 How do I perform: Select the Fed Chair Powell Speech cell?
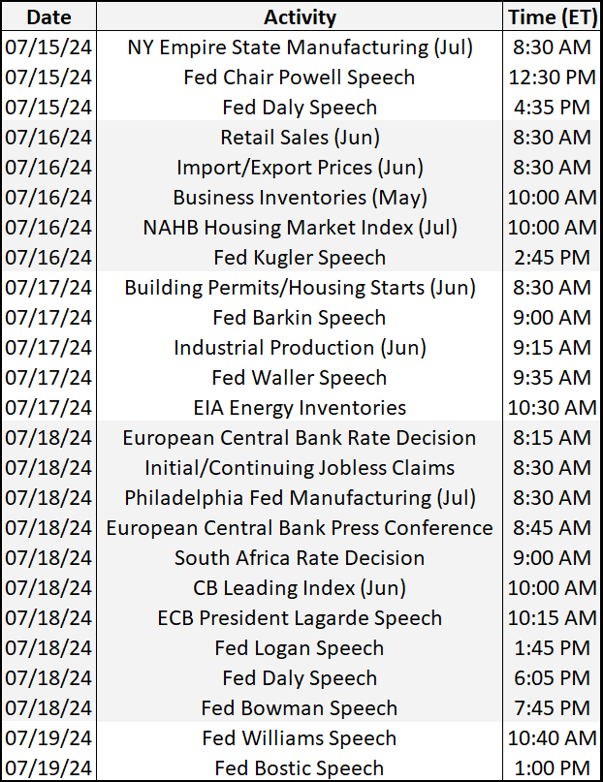(x=300, y=78)
